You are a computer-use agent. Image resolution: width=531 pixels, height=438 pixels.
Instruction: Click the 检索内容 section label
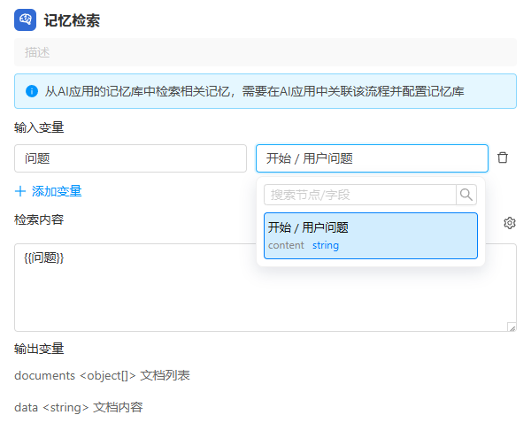[x=39, y=219]
